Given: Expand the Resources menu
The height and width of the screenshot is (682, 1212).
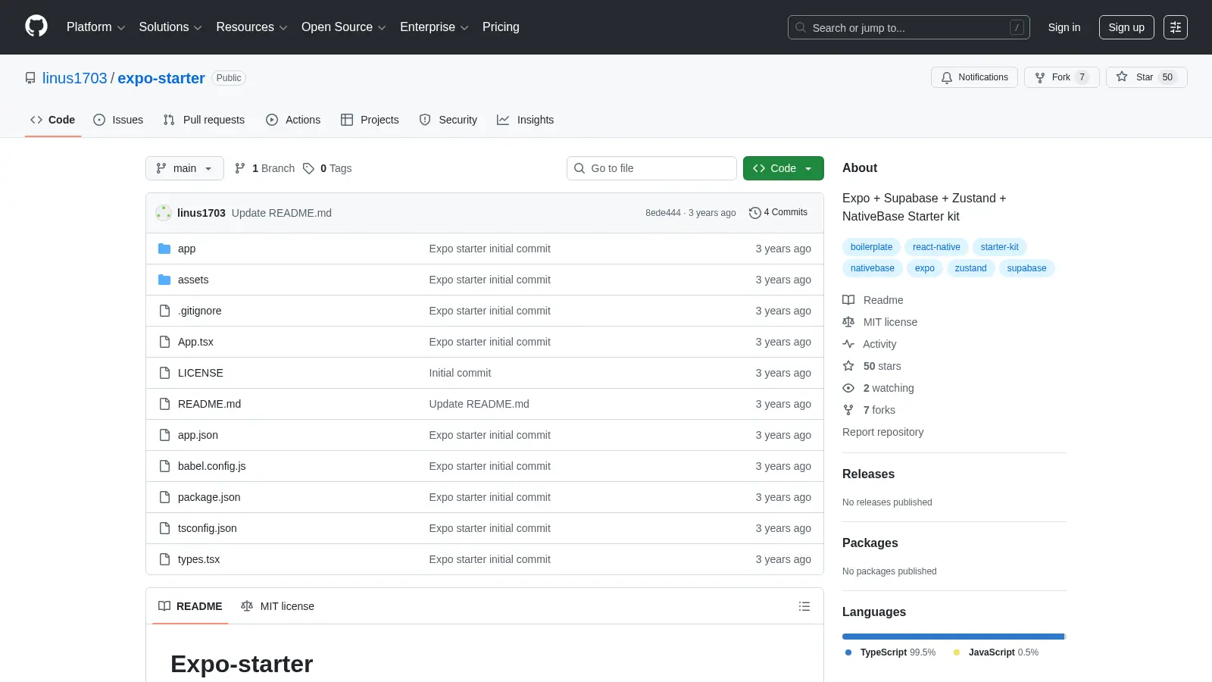Looking at the screenshot, I should pos(251,27).
